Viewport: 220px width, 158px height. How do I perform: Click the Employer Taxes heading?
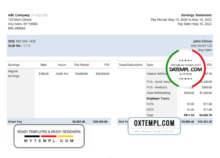pos(158,99)
